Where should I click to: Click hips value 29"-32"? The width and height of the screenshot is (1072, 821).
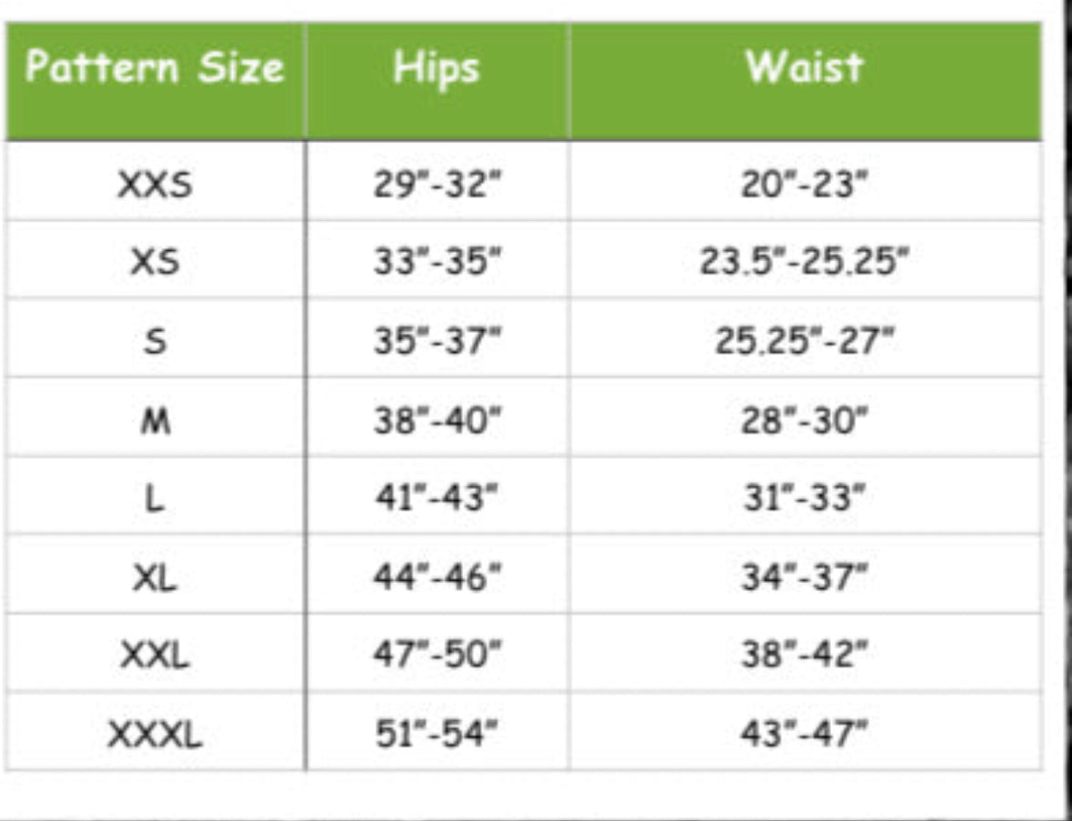tap(437, 185)
